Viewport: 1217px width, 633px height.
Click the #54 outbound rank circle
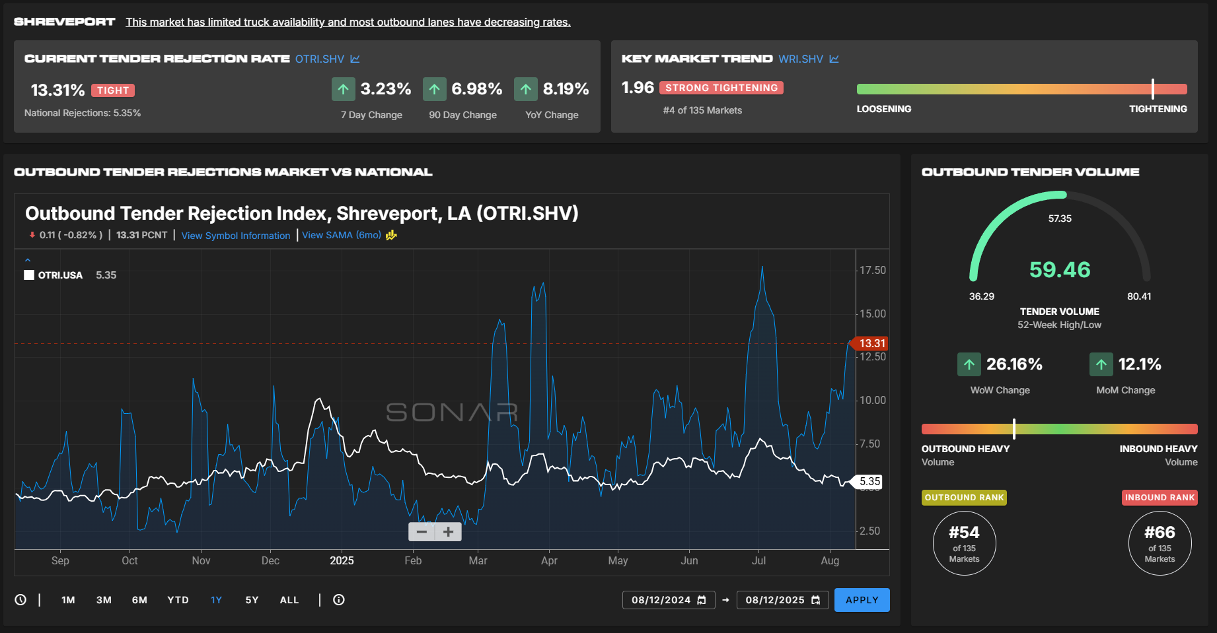tap(964, 543)
